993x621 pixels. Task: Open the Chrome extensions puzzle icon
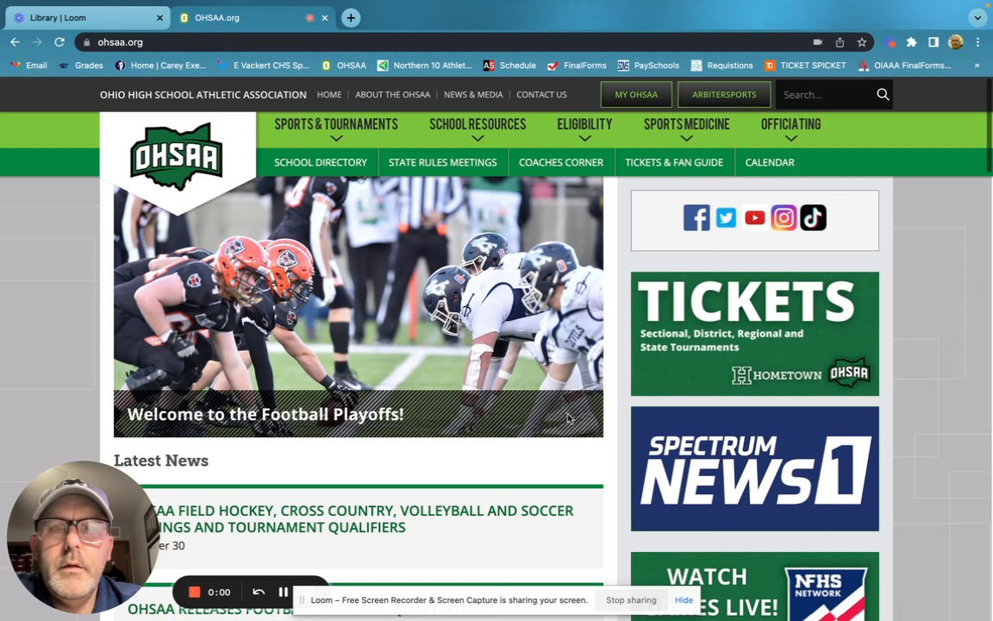pyautogui.click(x=911, y=41)
